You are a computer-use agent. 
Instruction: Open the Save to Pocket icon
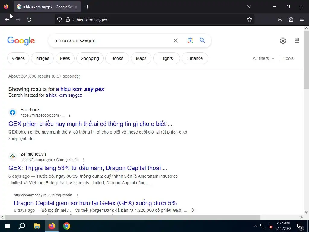[280, 19]
